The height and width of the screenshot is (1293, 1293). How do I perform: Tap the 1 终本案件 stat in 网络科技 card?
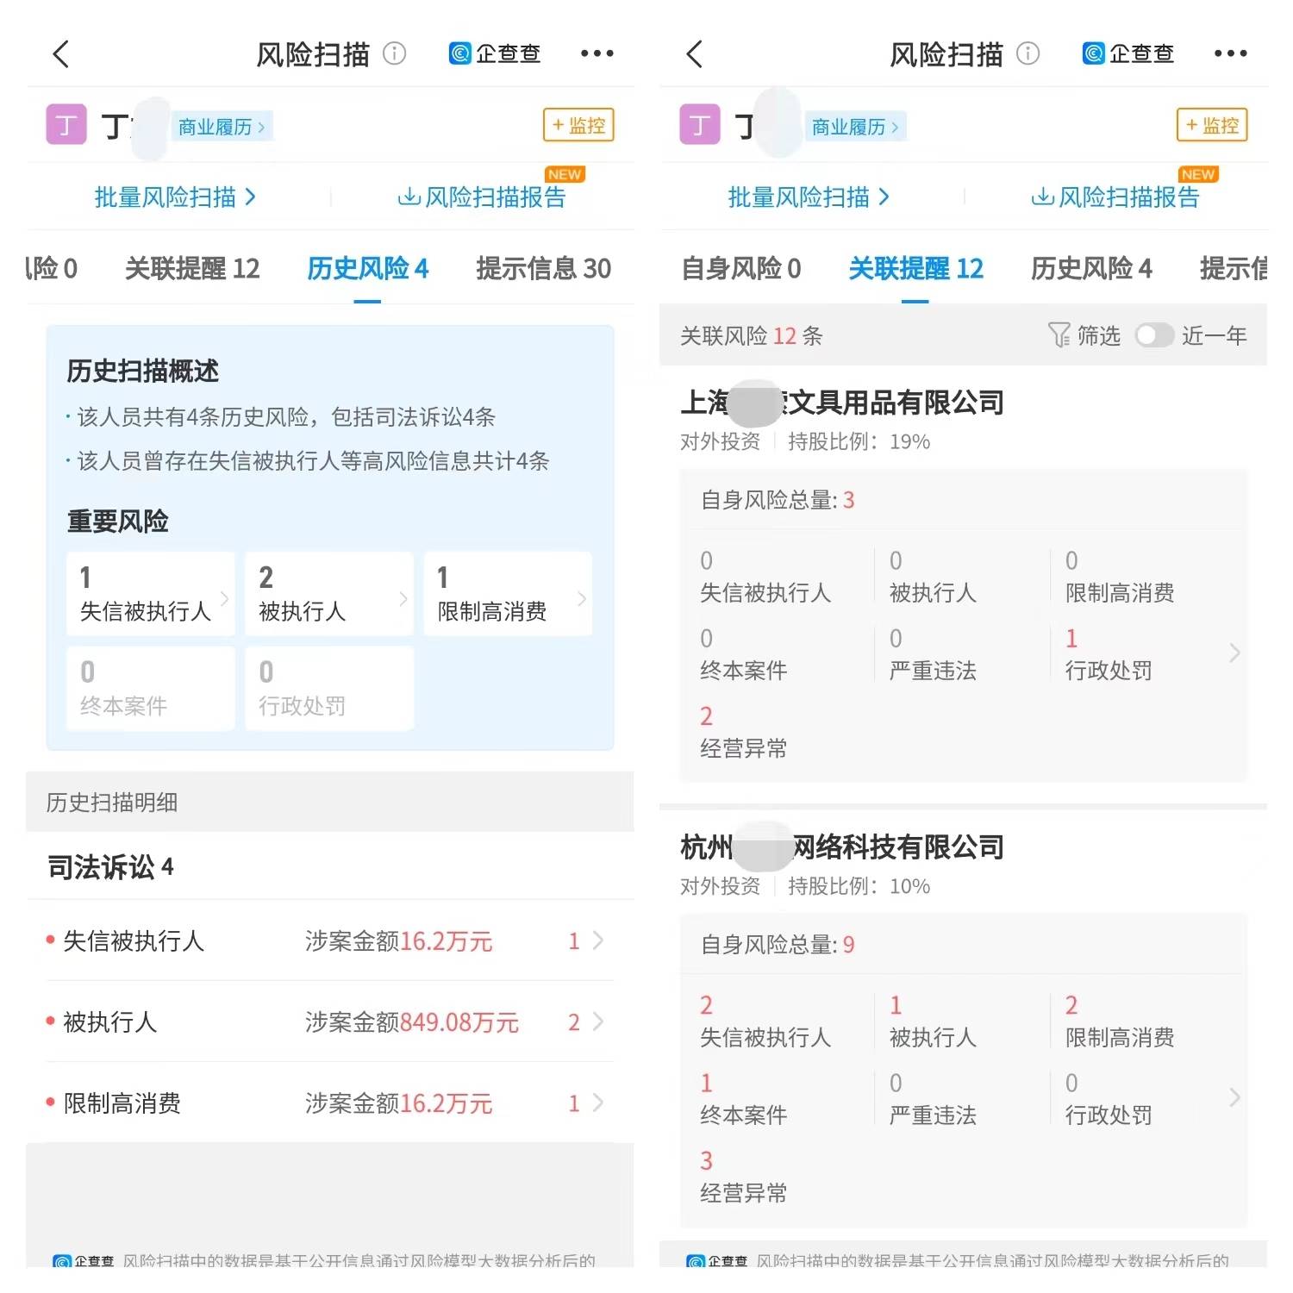pos(744,1098)
